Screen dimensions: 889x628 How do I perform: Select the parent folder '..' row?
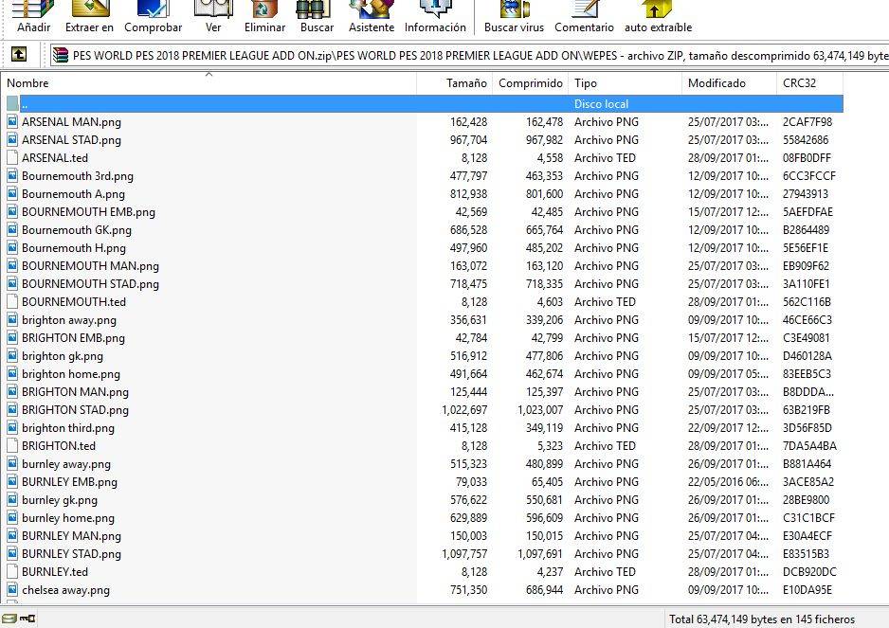tap(425, 104)
